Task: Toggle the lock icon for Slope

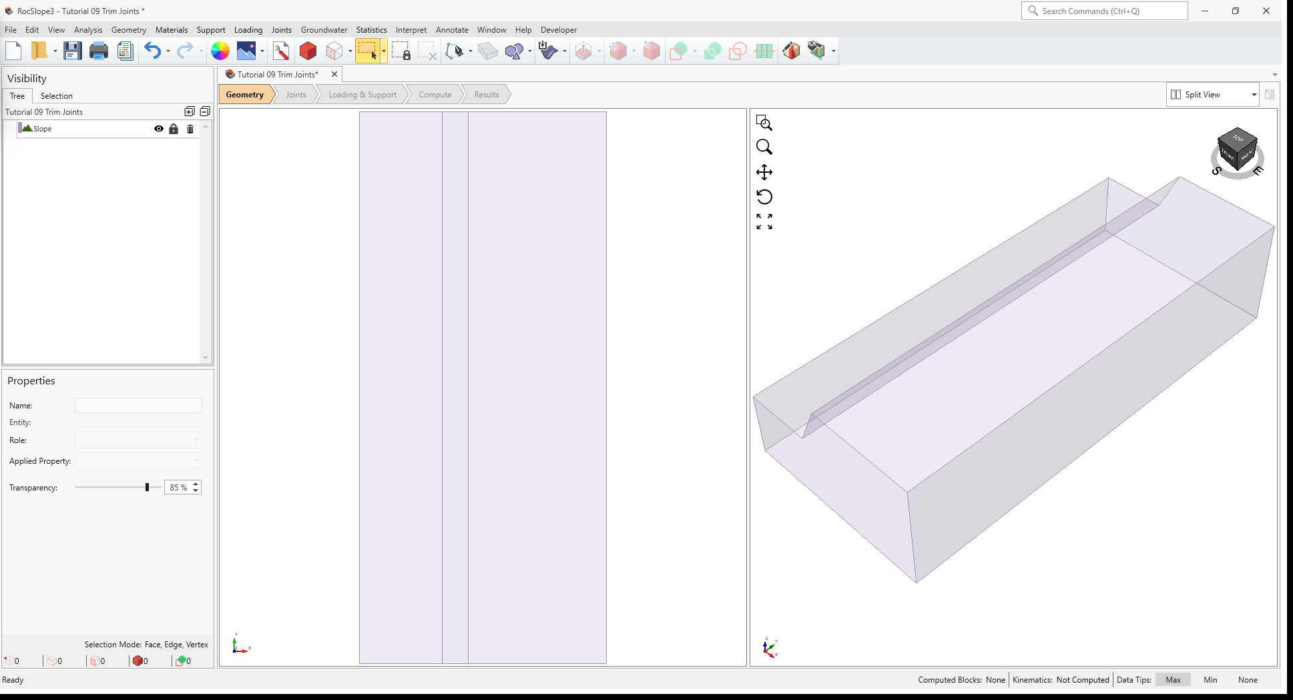Action: tap(174, 129)
